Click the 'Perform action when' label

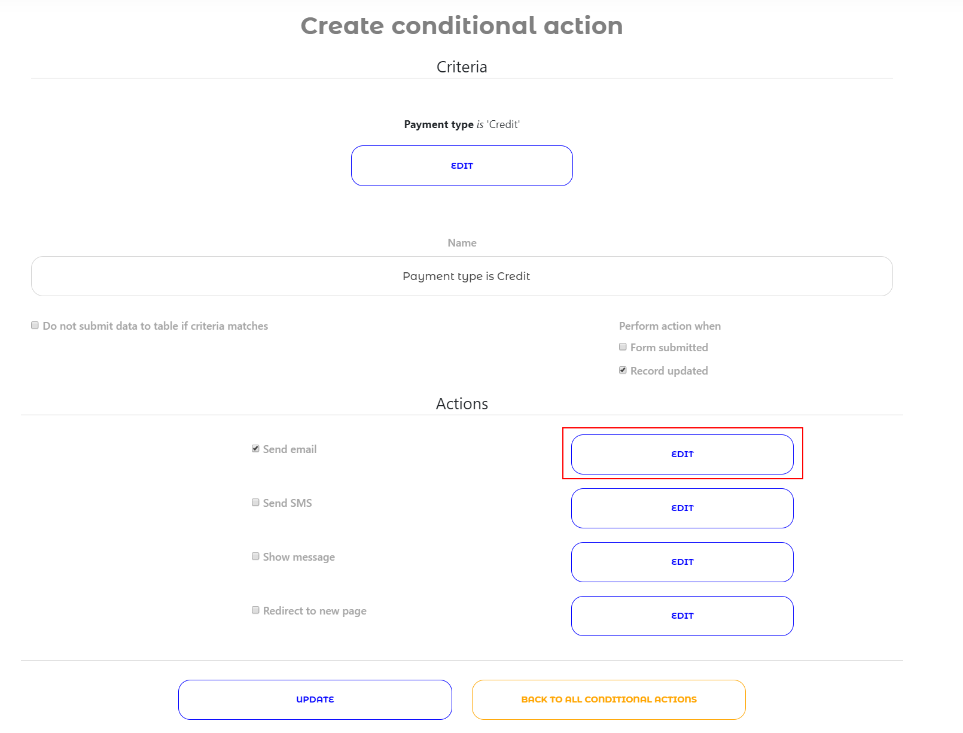click(x=669, y=326)
